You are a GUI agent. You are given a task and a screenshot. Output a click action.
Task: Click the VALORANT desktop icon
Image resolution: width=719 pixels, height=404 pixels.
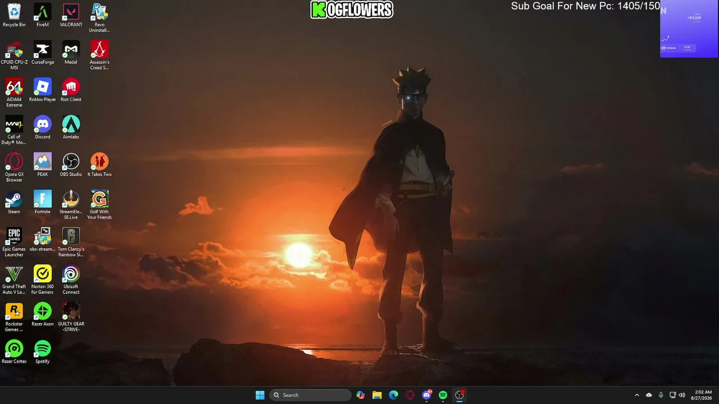tap(71, 15)
